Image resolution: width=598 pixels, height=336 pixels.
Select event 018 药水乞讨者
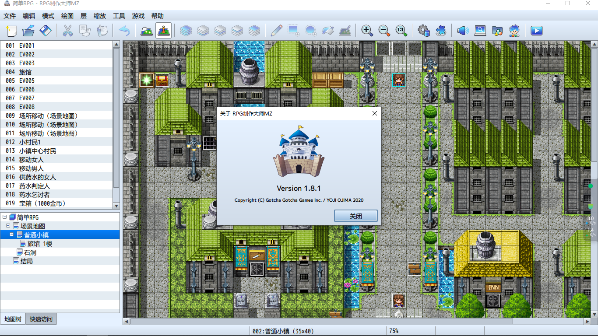pyautogui.click(x=56, y=195)
